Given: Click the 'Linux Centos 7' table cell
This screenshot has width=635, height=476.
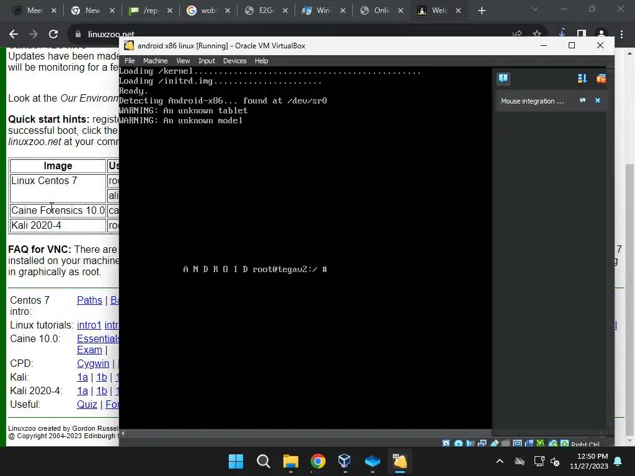Looking at the screenshot, I should (58, 188).
